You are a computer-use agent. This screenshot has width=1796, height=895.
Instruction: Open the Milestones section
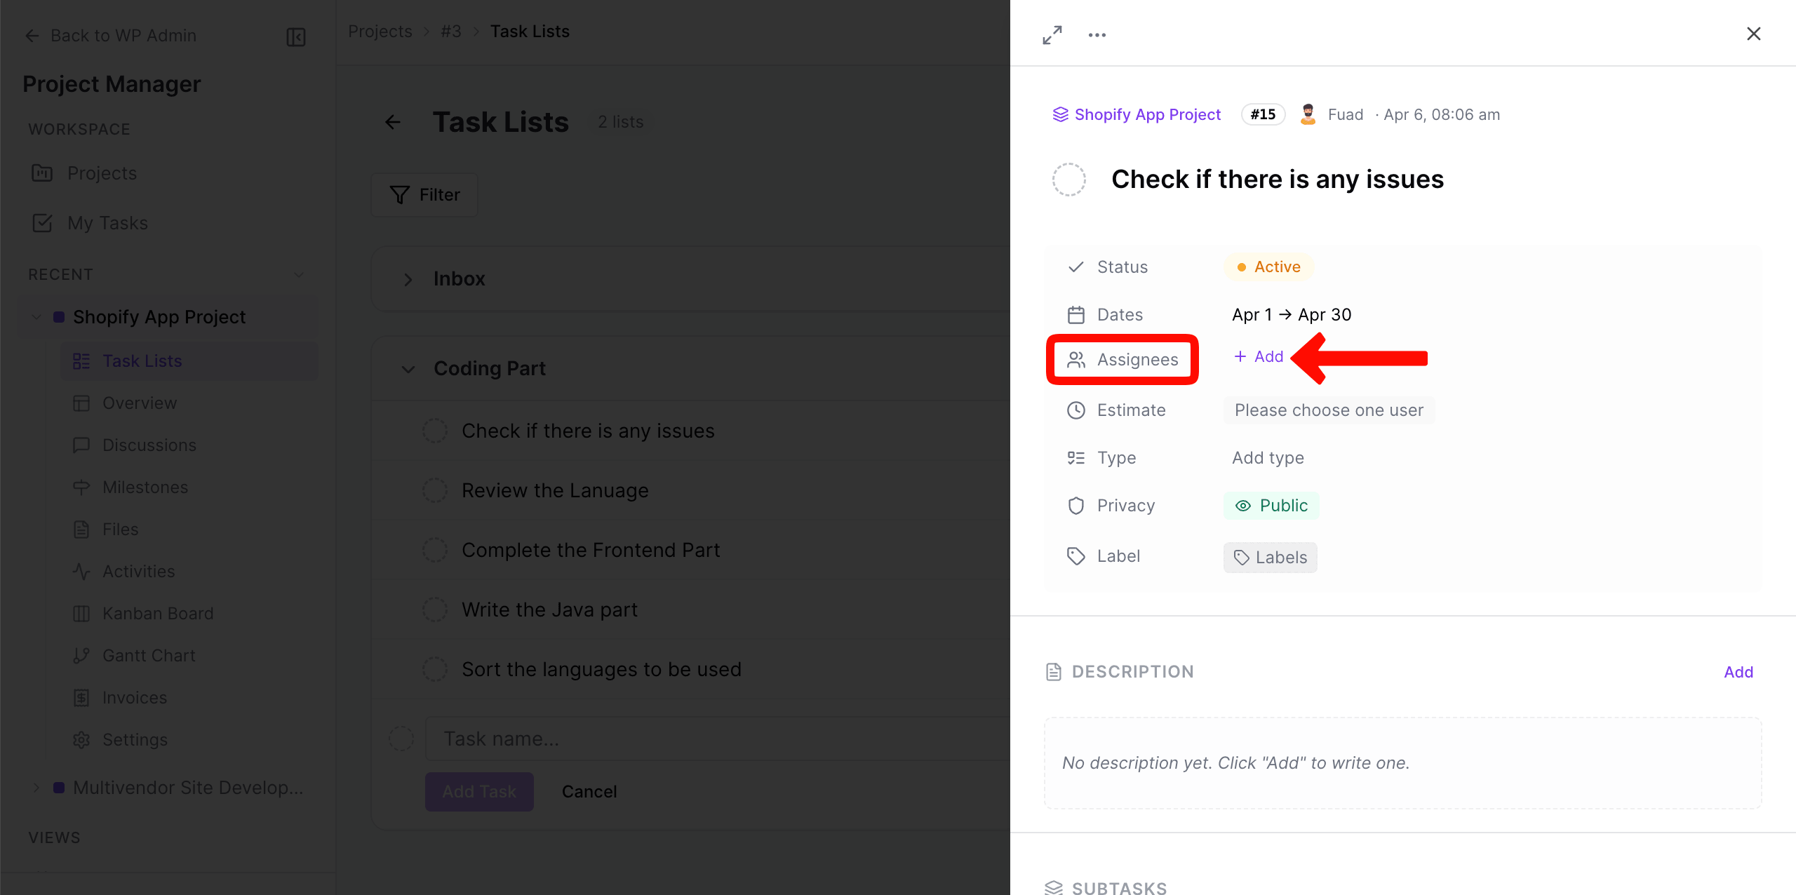click(x=145, y=487)
